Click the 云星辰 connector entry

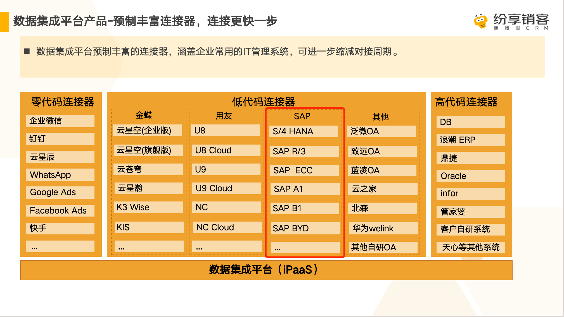(x=60, y=157)
